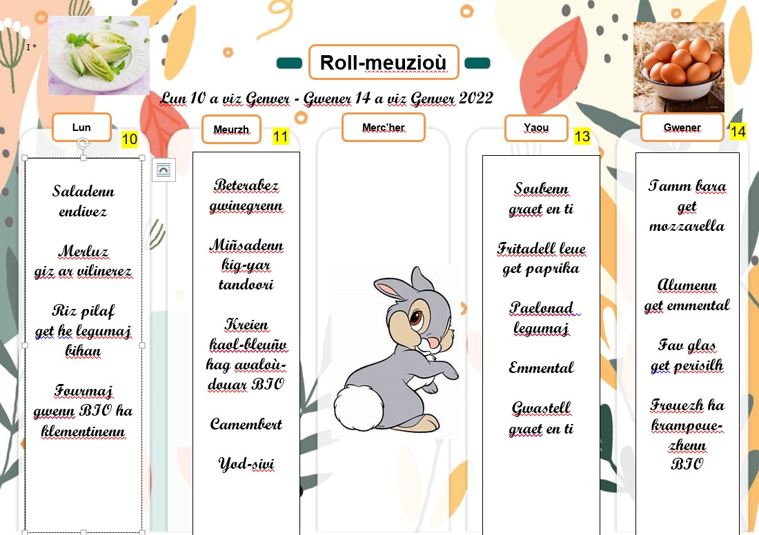Select the Lun day label
The height and width of the screenshot is (535, 759).
point(81,128)
